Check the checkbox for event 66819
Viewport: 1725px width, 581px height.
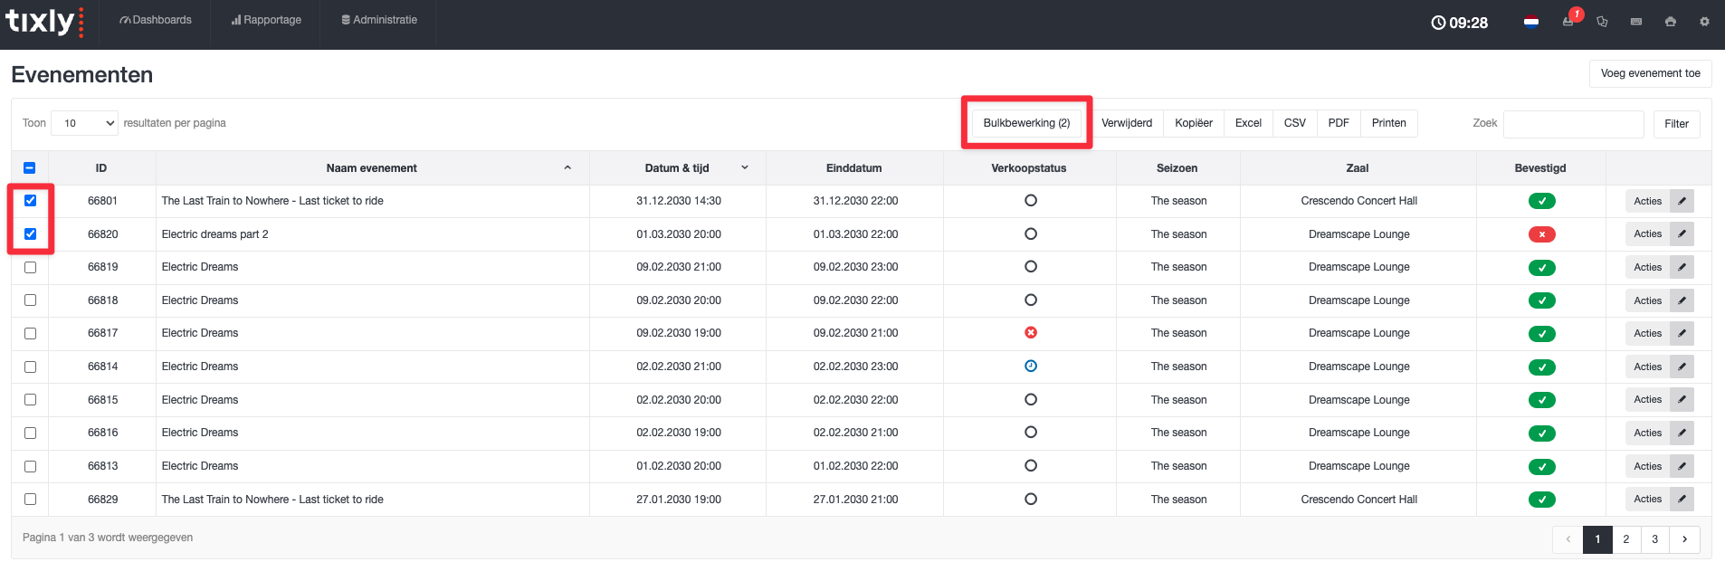[x=30, y=267]
